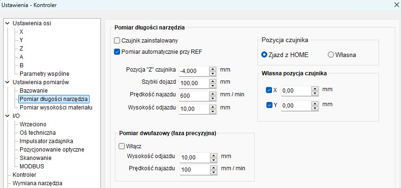Open Pomiar wysokości materiału page

coord(56,108)
